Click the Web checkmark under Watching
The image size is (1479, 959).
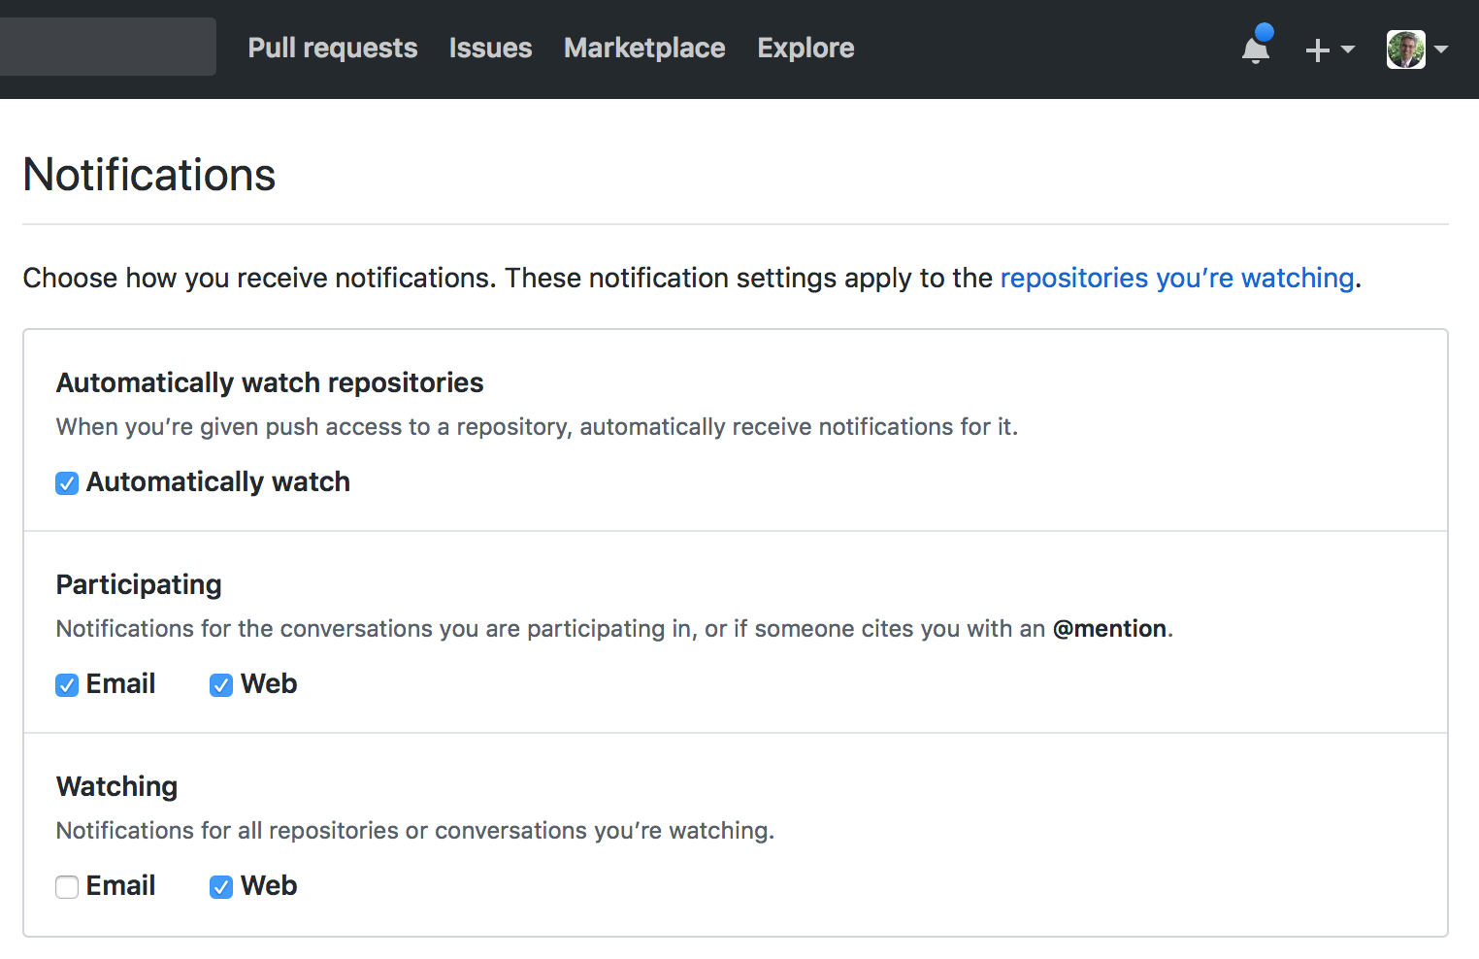(x=220, y=886)
